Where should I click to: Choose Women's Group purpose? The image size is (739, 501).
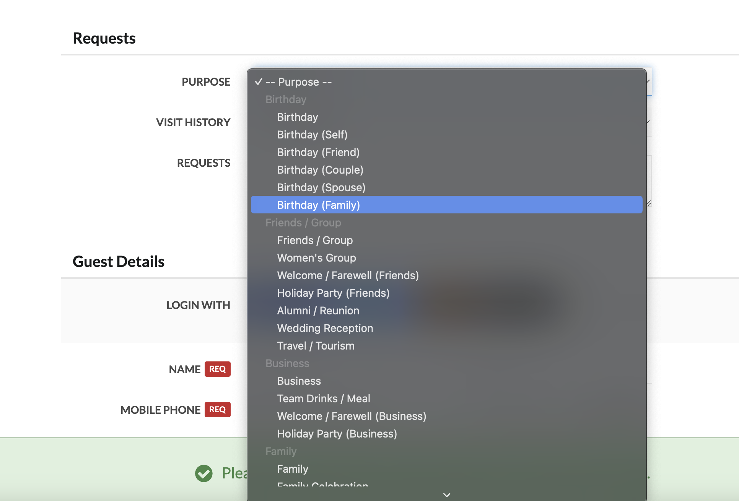[316, 258]
